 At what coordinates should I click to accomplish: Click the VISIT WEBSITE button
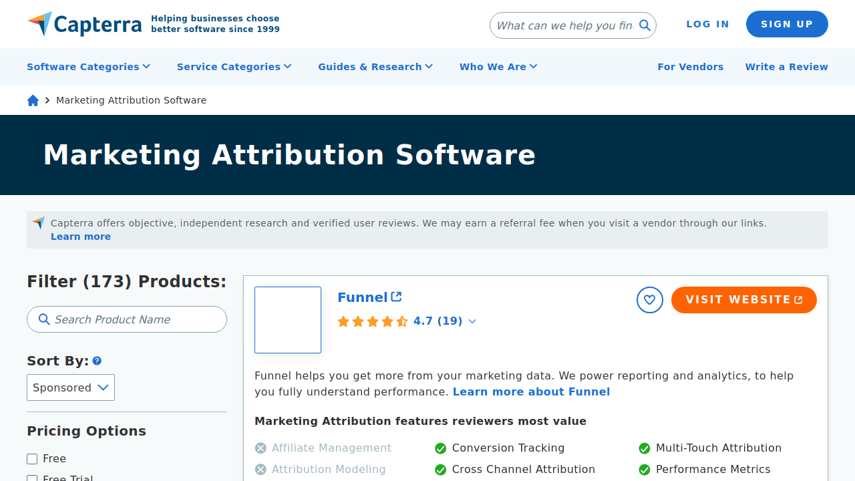click(744, 300)
